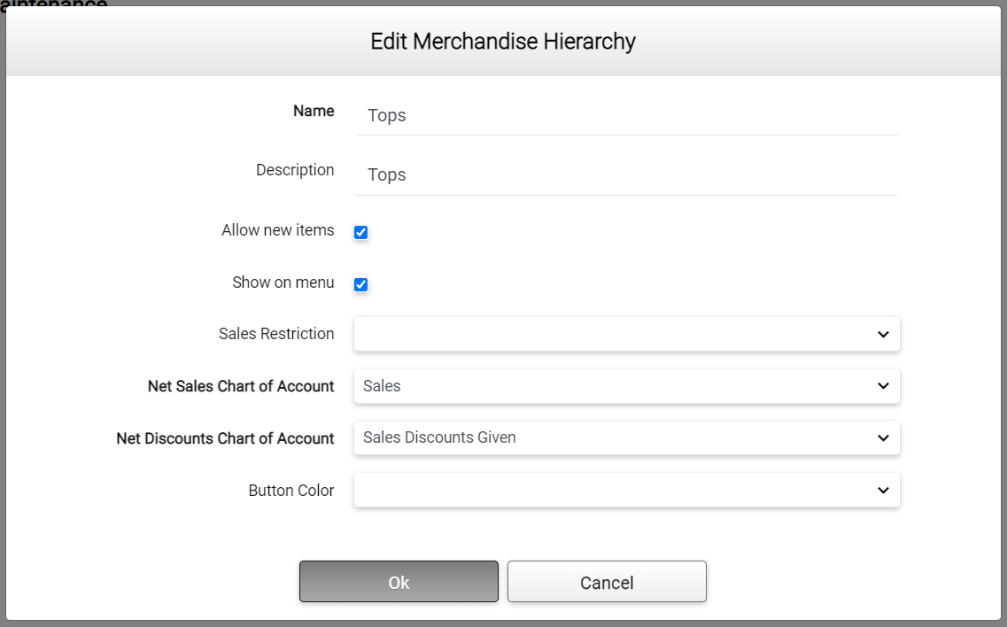Click the "Allow new items" label text
1007x627 pixels.
point(277,230)
